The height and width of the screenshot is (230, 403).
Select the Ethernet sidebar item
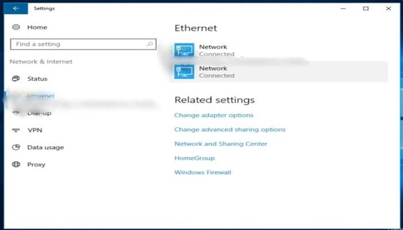coord(41,96)
